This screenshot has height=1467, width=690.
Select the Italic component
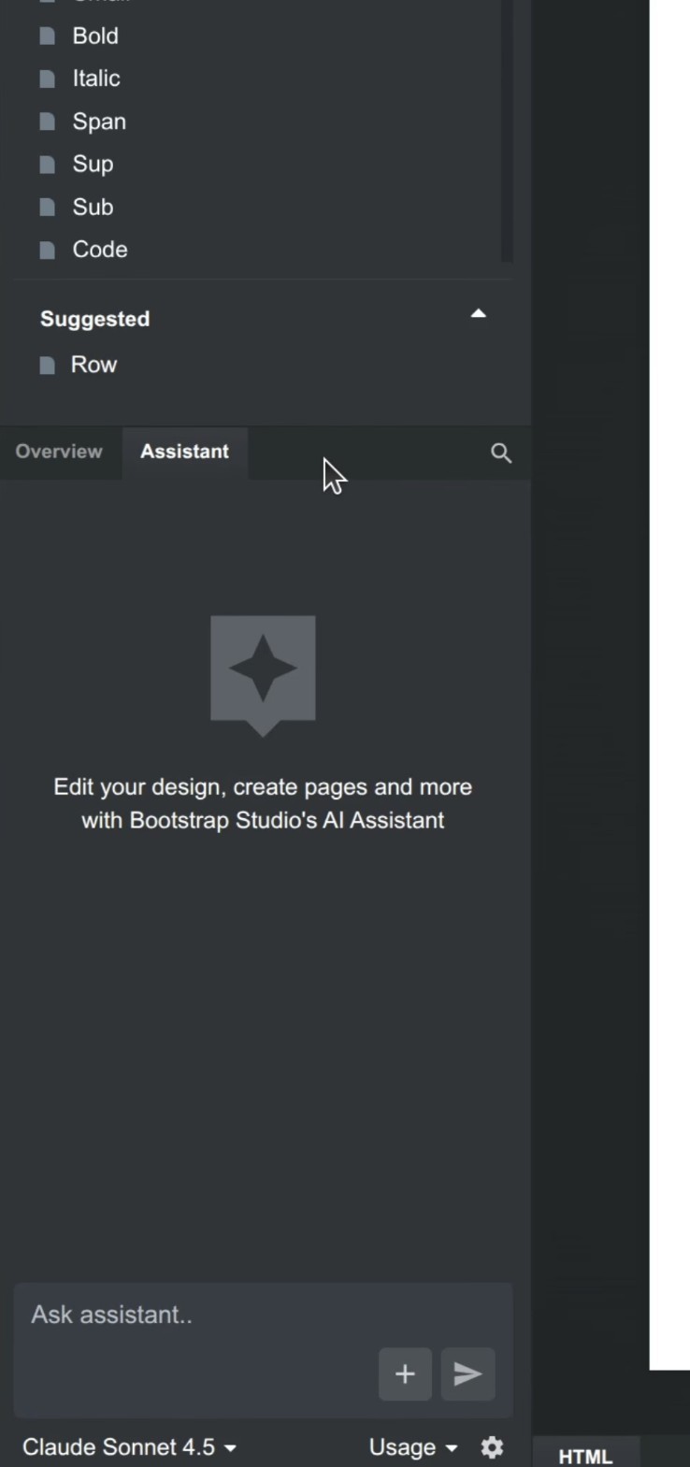point(96,79)
